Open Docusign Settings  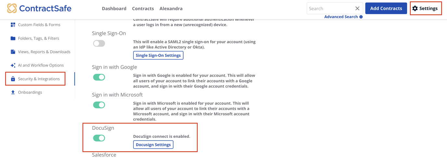pos(153,145)
